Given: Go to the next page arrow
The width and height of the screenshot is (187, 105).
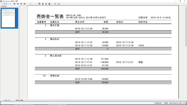Looking at the screenshot, I should click(21, 4).
